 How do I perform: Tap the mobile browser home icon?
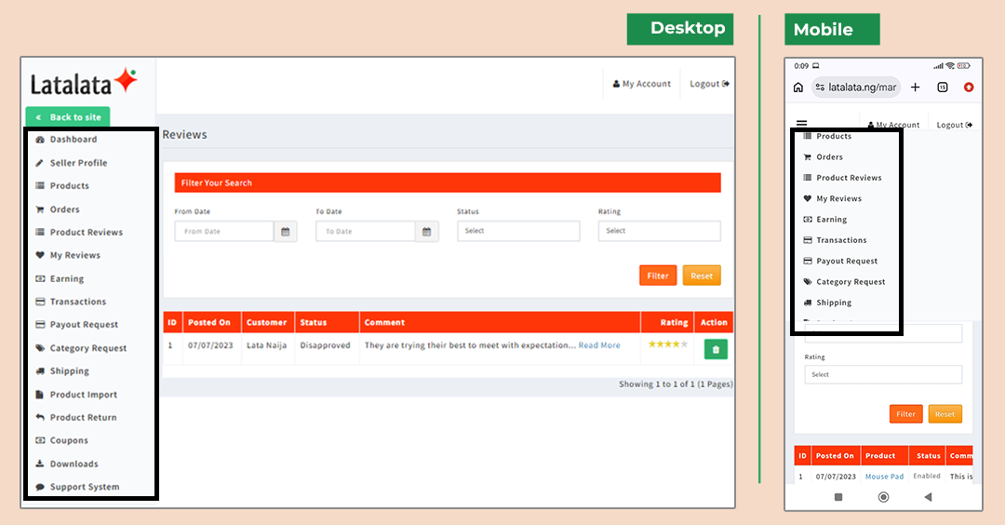(798, 87)
